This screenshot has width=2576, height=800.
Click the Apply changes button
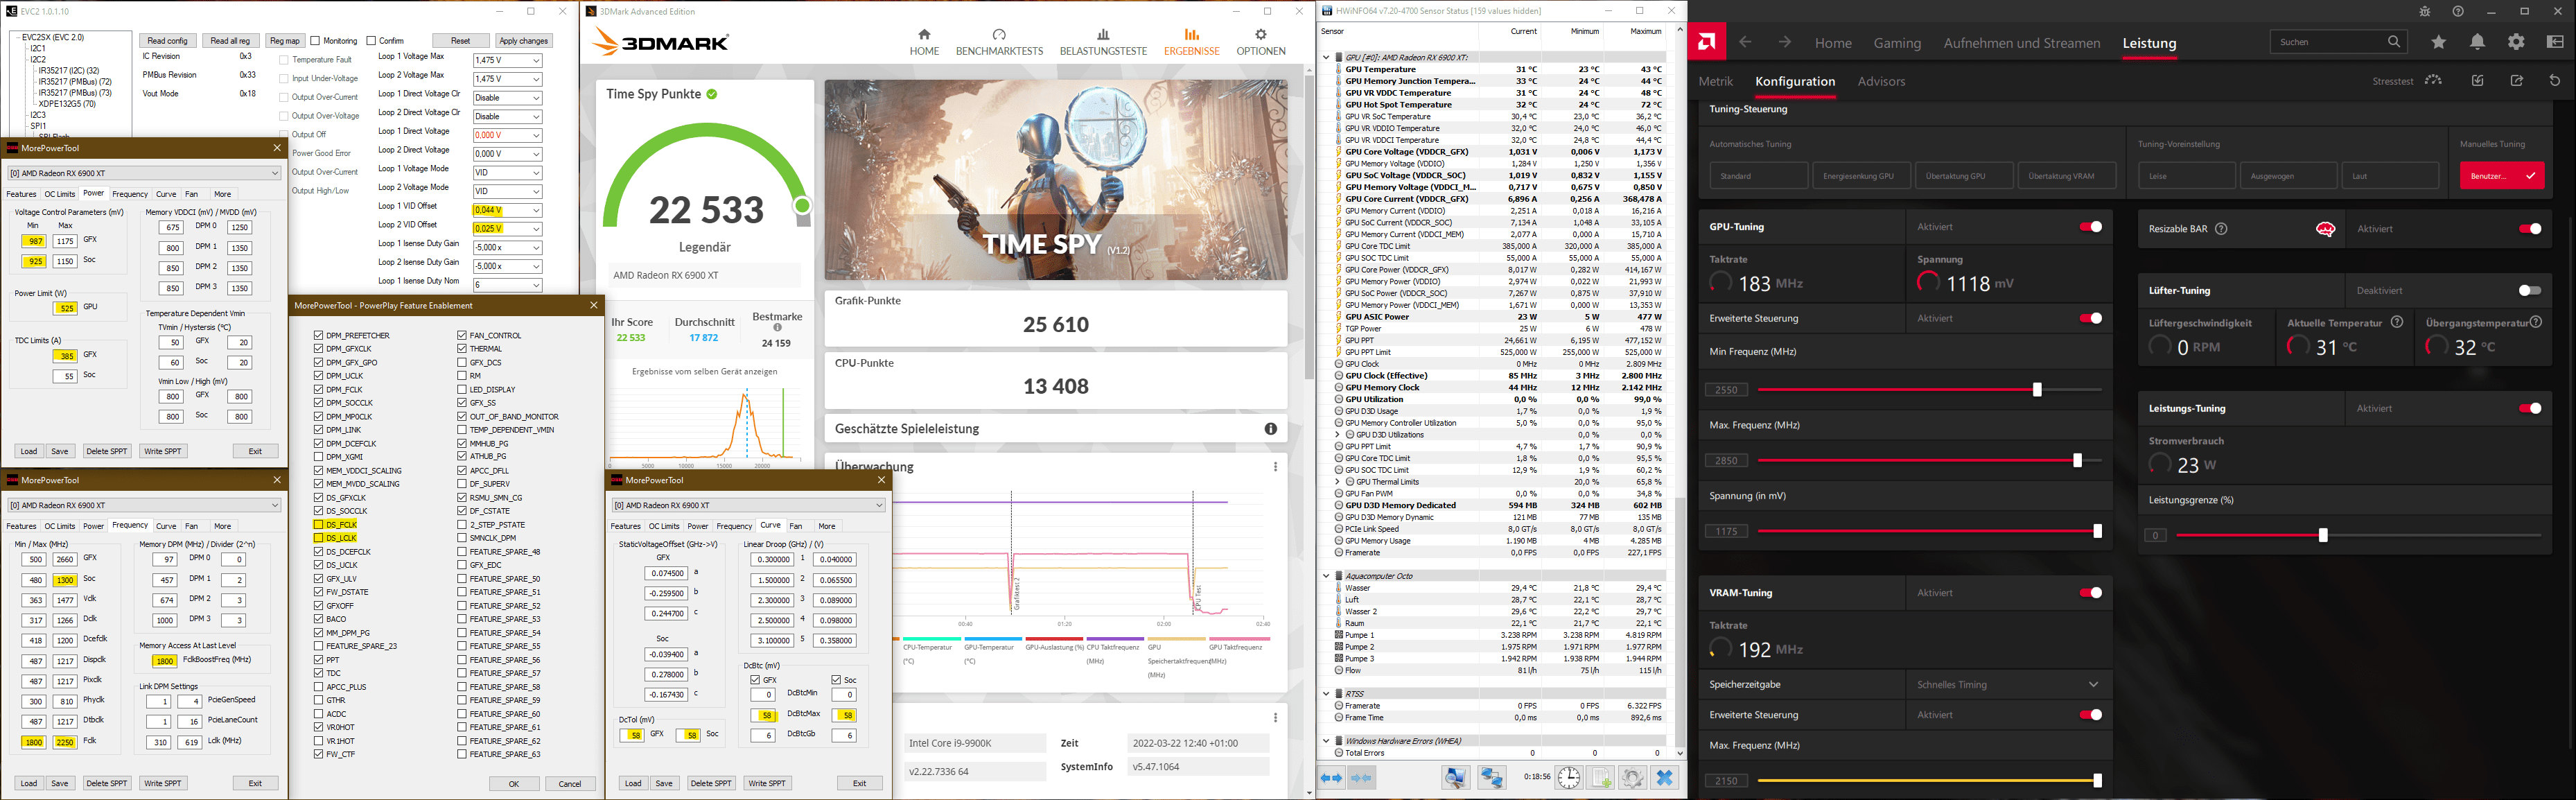pos(523,41)
